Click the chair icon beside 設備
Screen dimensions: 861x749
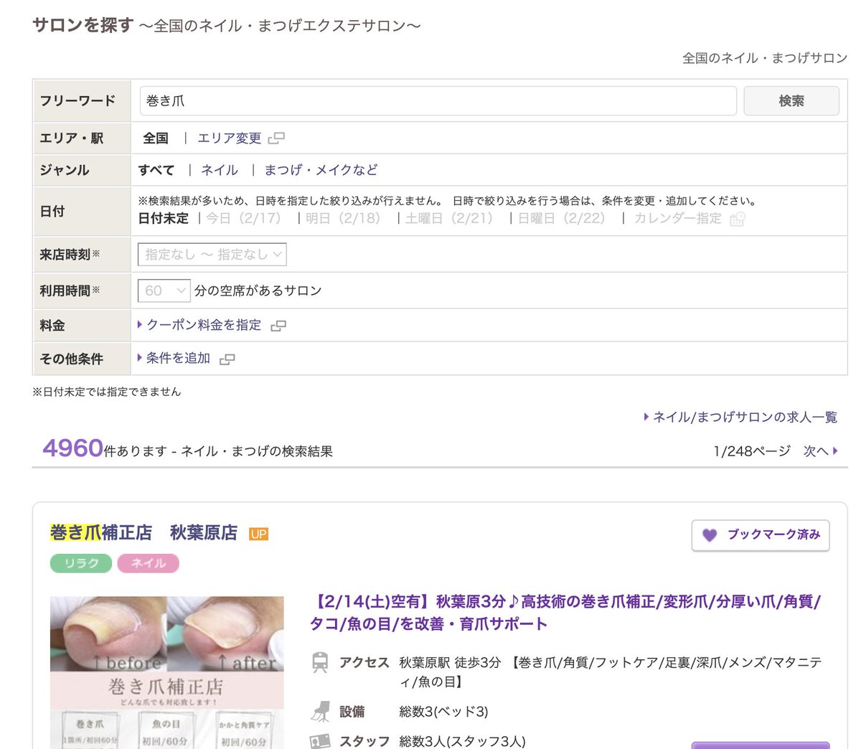[320, 712]
